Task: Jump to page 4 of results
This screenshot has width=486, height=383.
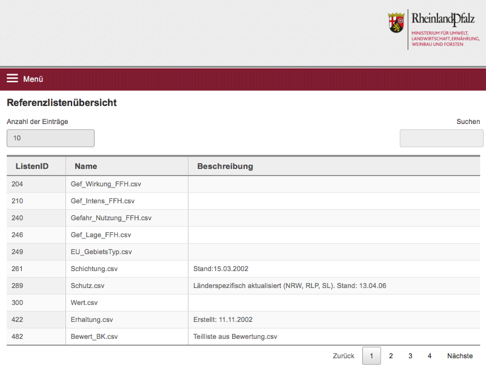Action: coord(430,356)
